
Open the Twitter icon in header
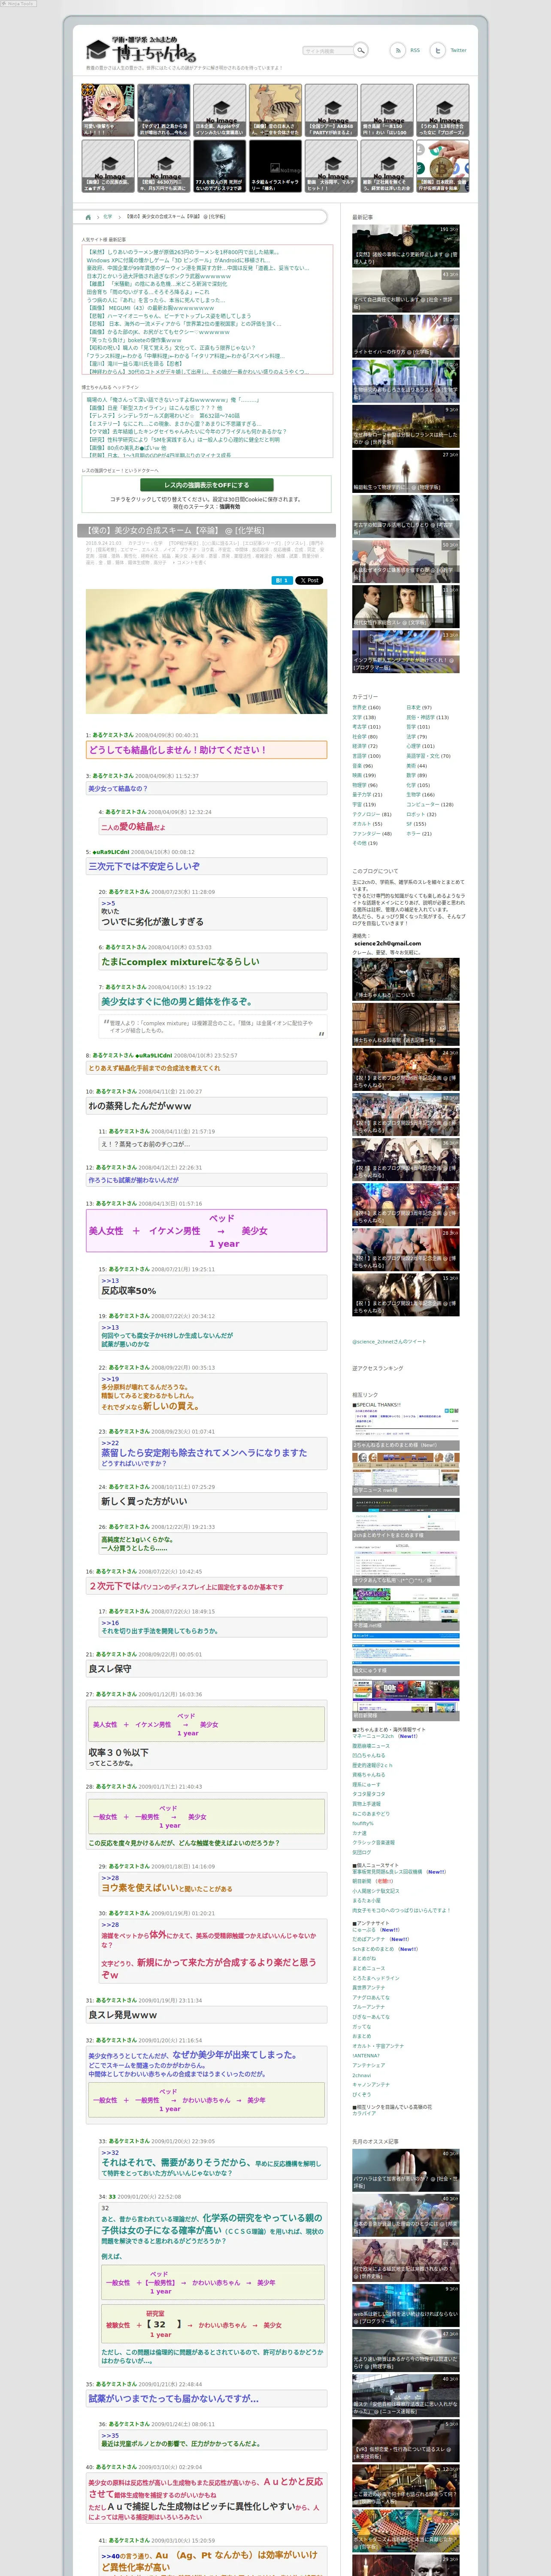point(437,50)
